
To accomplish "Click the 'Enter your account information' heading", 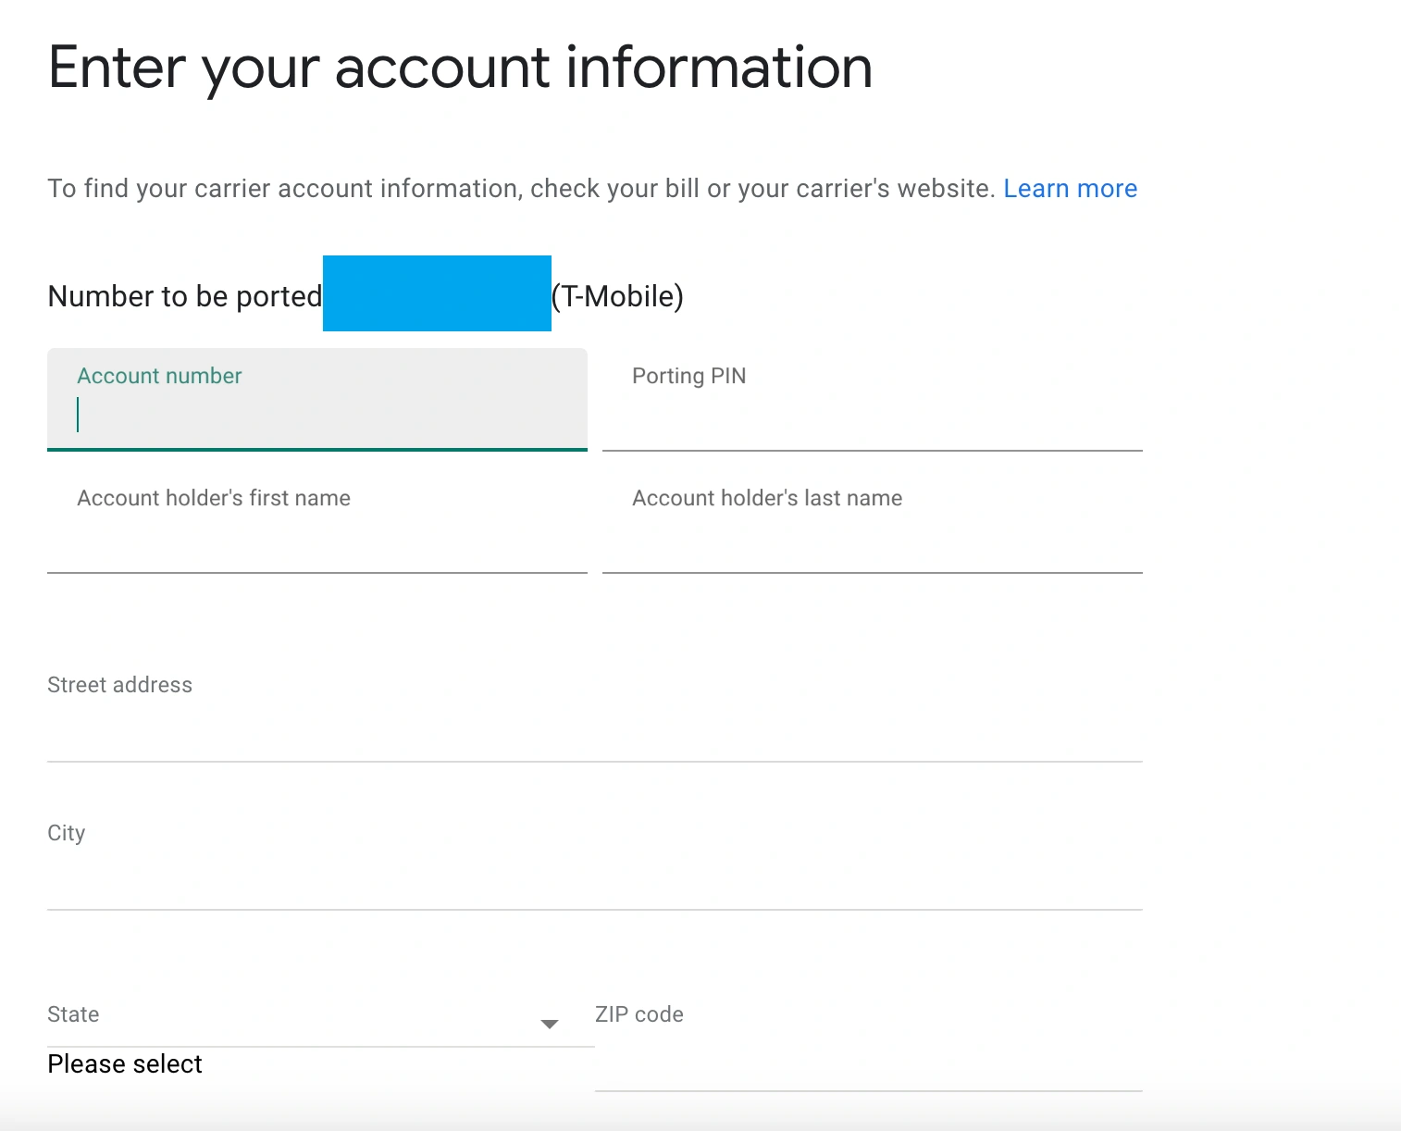I will point(460,68).
